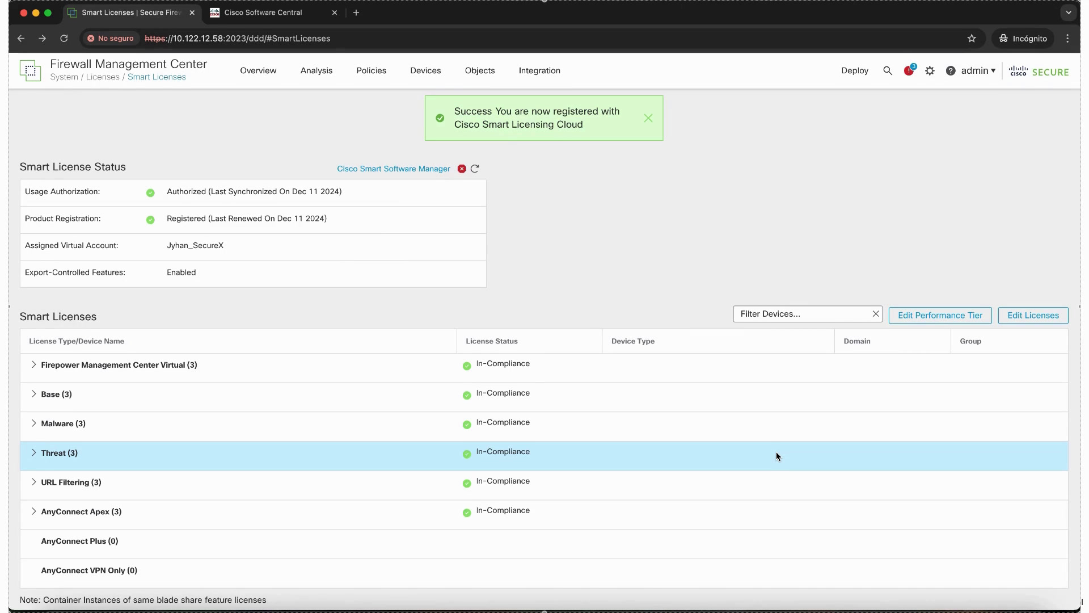Click the browser forward arrow

coord(43,38)
